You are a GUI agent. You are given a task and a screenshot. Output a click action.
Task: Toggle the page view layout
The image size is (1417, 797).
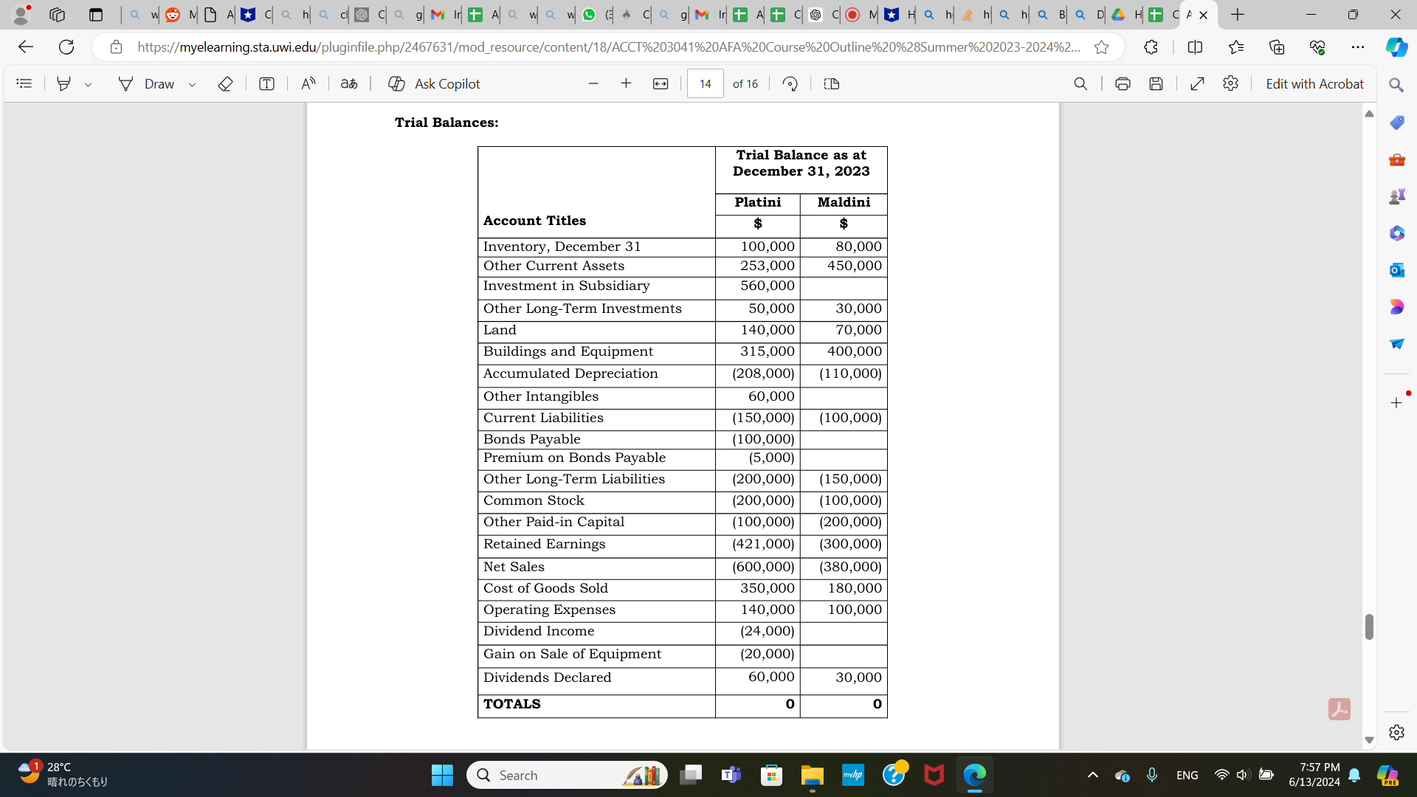click(832, 83)
